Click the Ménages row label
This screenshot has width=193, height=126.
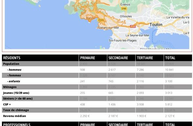pos(10,87)
